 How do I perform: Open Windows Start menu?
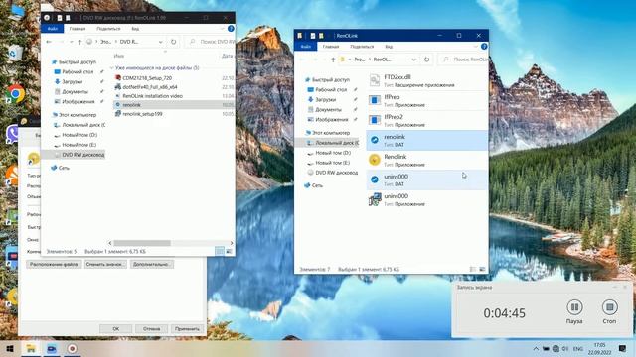point(10,348)
